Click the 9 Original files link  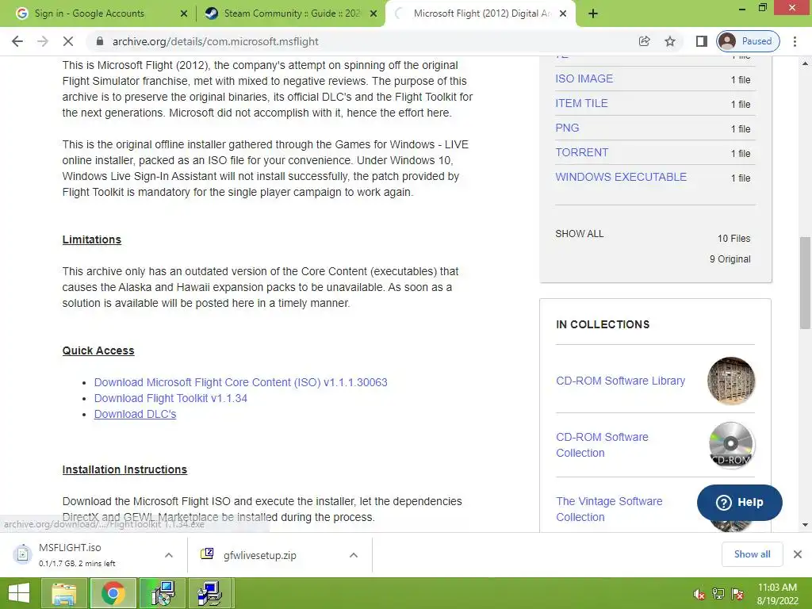[x=730, y=259]
